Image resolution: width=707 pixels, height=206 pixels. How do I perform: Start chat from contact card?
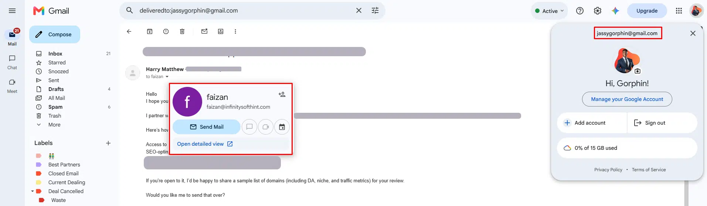pos(249,127)
